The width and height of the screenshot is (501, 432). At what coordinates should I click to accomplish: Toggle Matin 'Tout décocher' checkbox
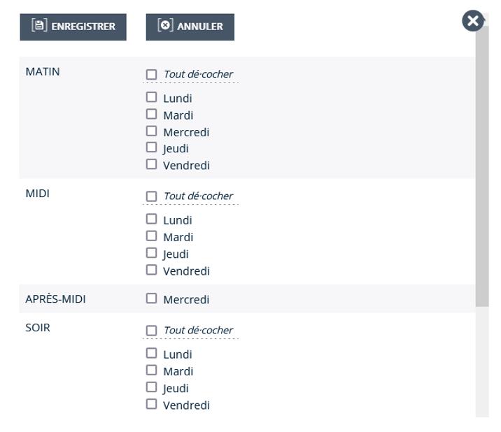coord(151,74)
